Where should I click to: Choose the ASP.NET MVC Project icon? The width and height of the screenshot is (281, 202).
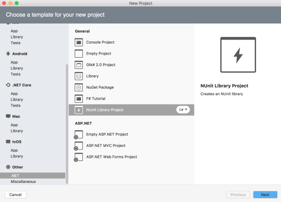click(78, 146)
